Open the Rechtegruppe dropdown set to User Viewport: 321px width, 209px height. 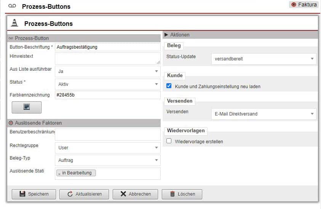[x=107, y=147]
